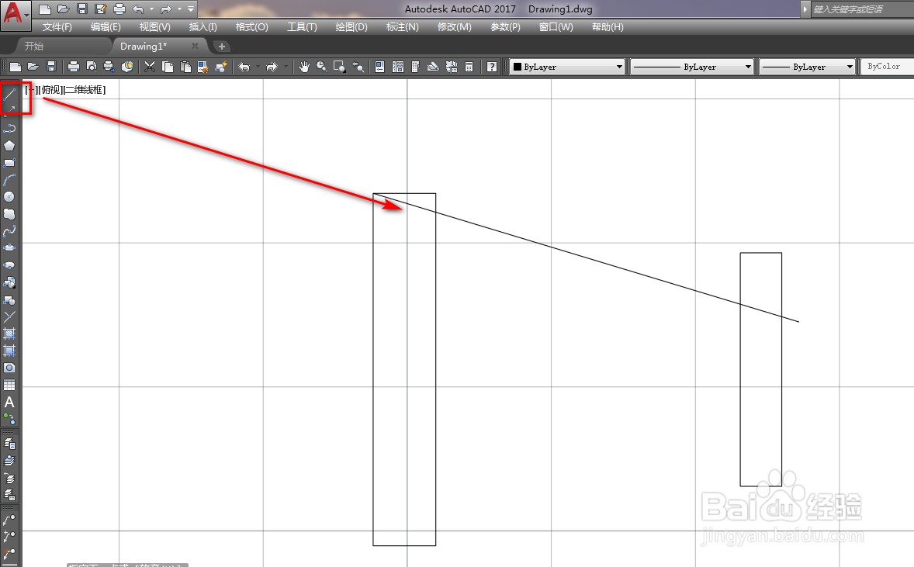914x567 pixels.
Task: Expand the quick access Undo dropdown arrow
Action: [151, 9]
